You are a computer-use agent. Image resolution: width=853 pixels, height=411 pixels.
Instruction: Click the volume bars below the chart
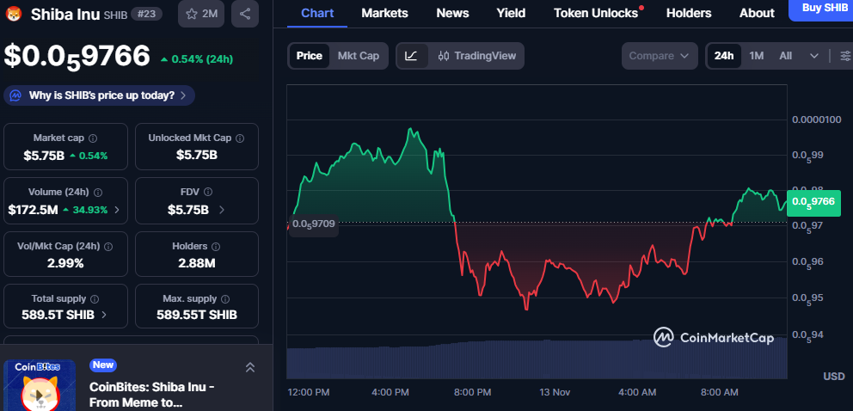click(x=537, y=359)
